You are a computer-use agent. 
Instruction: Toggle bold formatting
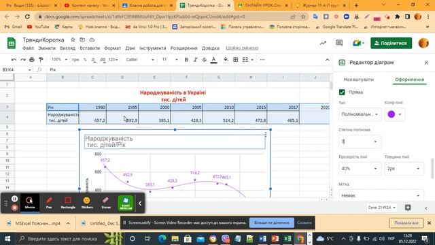[x=186, y=60]
